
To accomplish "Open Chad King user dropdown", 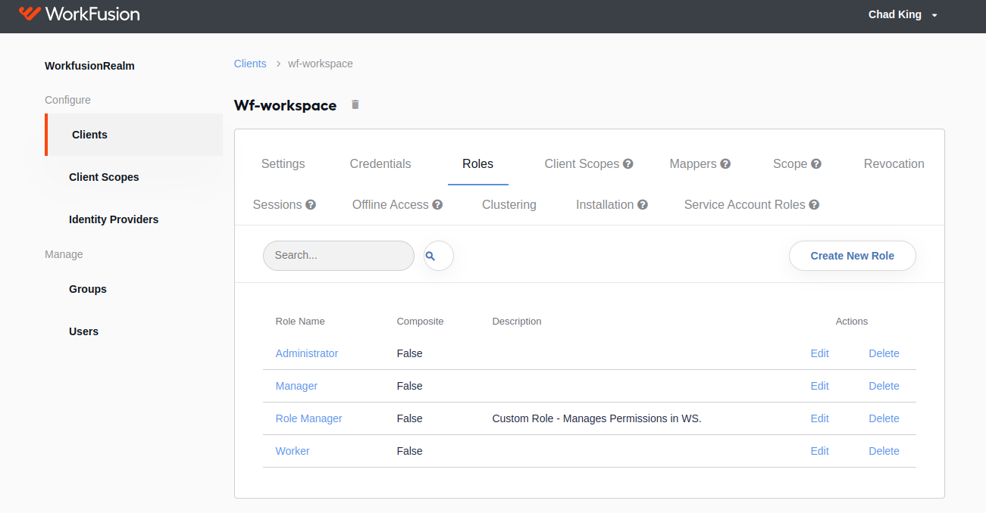I will (903, 14).
